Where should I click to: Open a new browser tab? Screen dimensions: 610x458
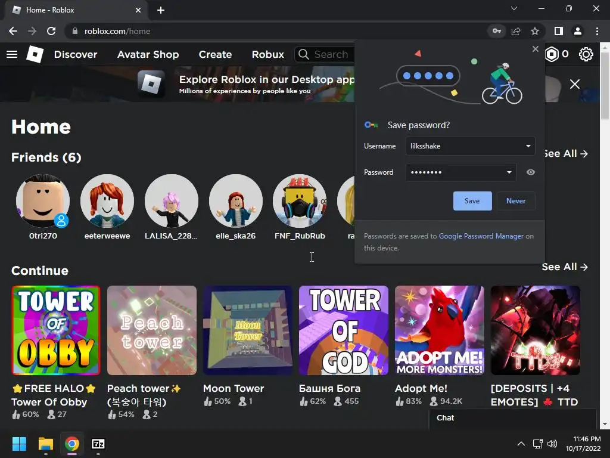click(161, 10)
